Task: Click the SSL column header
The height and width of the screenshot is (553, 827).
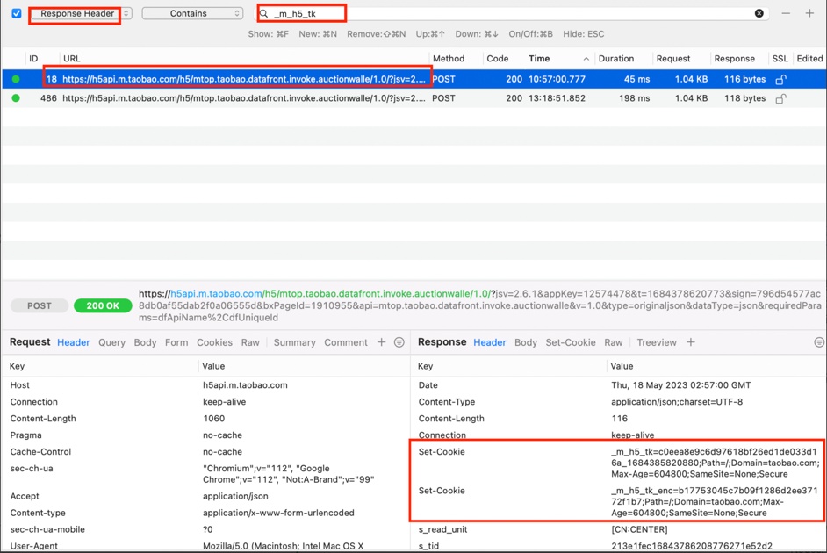Action: pyautogui.click(x=780, y=59)
